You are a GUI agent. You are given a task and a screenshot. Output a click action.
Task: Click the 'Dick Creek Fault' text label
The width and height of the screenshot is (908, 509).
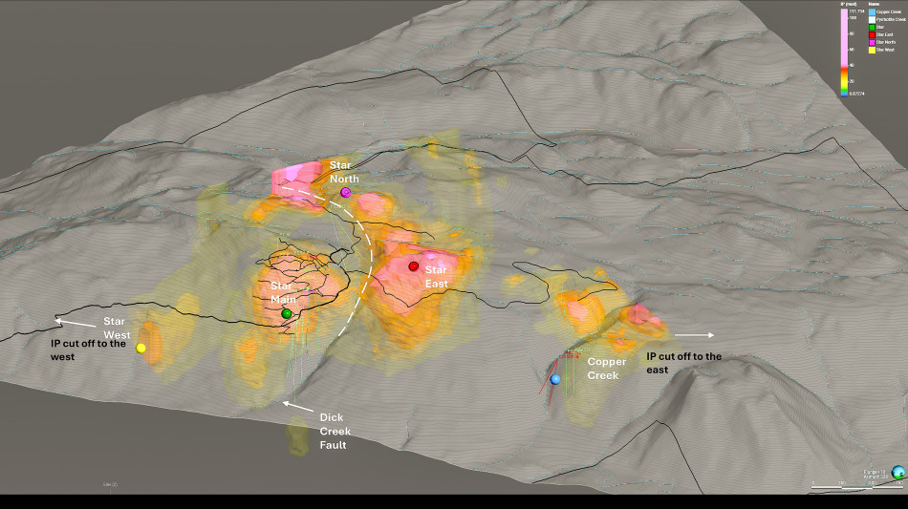pyautogui.click(x=331, y=431)
